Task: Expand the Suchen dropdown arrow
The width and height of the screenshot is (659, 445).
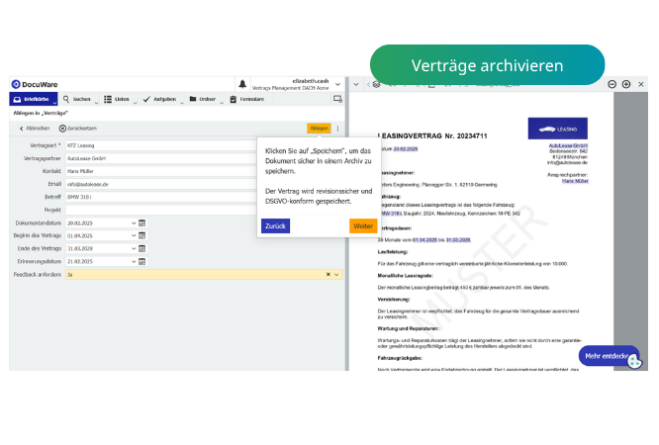Action: click(96, 103)
